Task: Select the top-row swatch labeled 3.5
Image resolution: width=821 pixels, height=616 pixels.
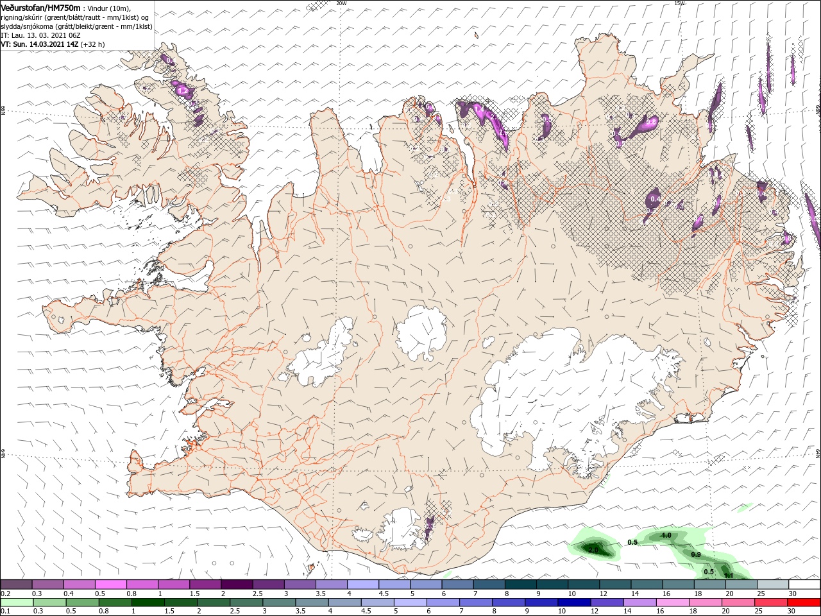Action: [332, 584]
